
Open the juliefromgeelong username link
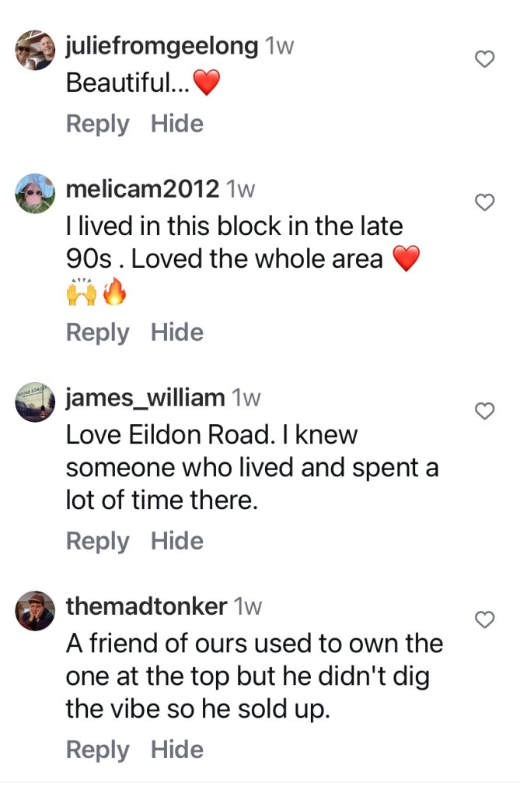click(162, 46)
